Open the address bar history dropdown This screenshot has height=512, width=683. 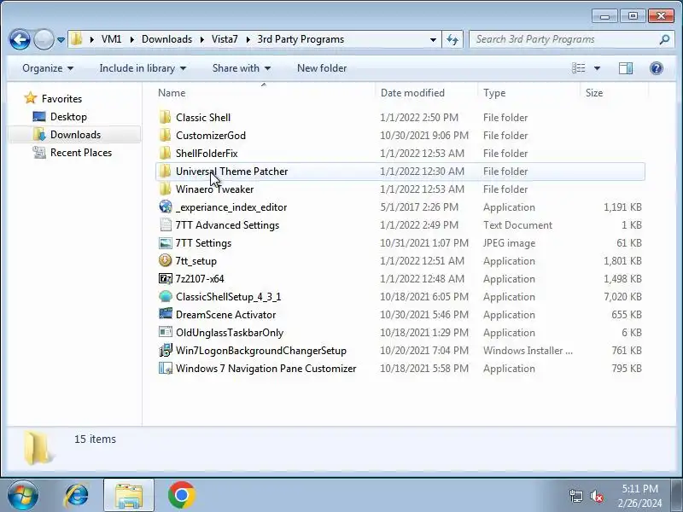(x=433, y=39)
